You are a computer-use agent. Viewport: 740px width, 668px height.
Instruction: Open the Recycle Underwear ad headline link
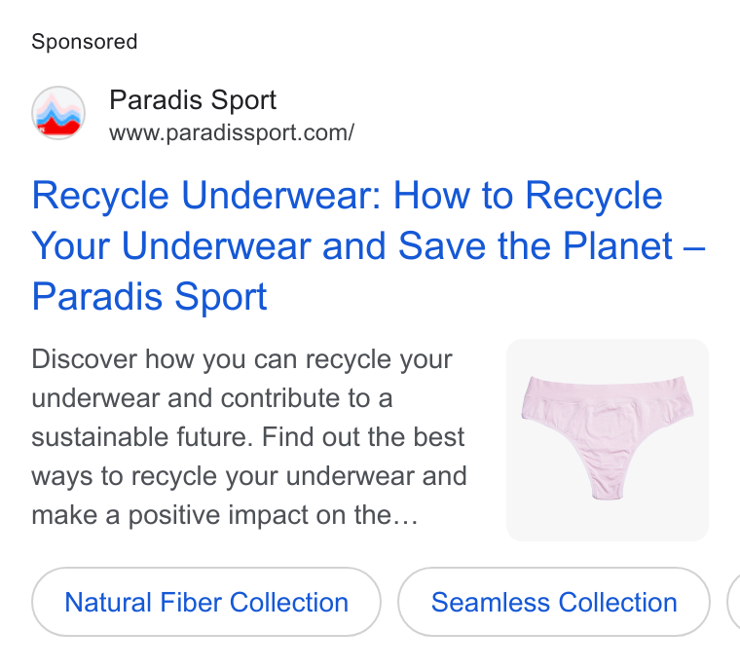(x=368, y=245)
